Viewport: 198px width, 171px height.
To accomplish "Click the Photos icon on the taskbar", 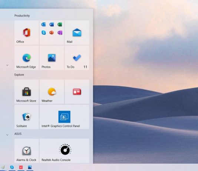I will [30, 167].
